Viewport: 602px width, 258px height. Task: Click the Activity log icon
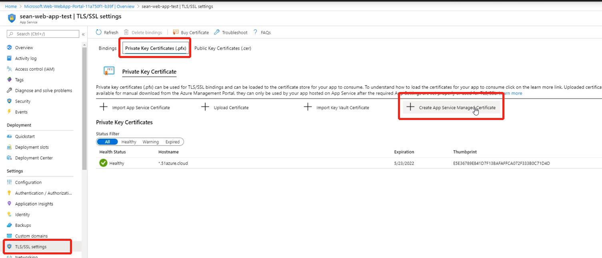click(10, 58)
